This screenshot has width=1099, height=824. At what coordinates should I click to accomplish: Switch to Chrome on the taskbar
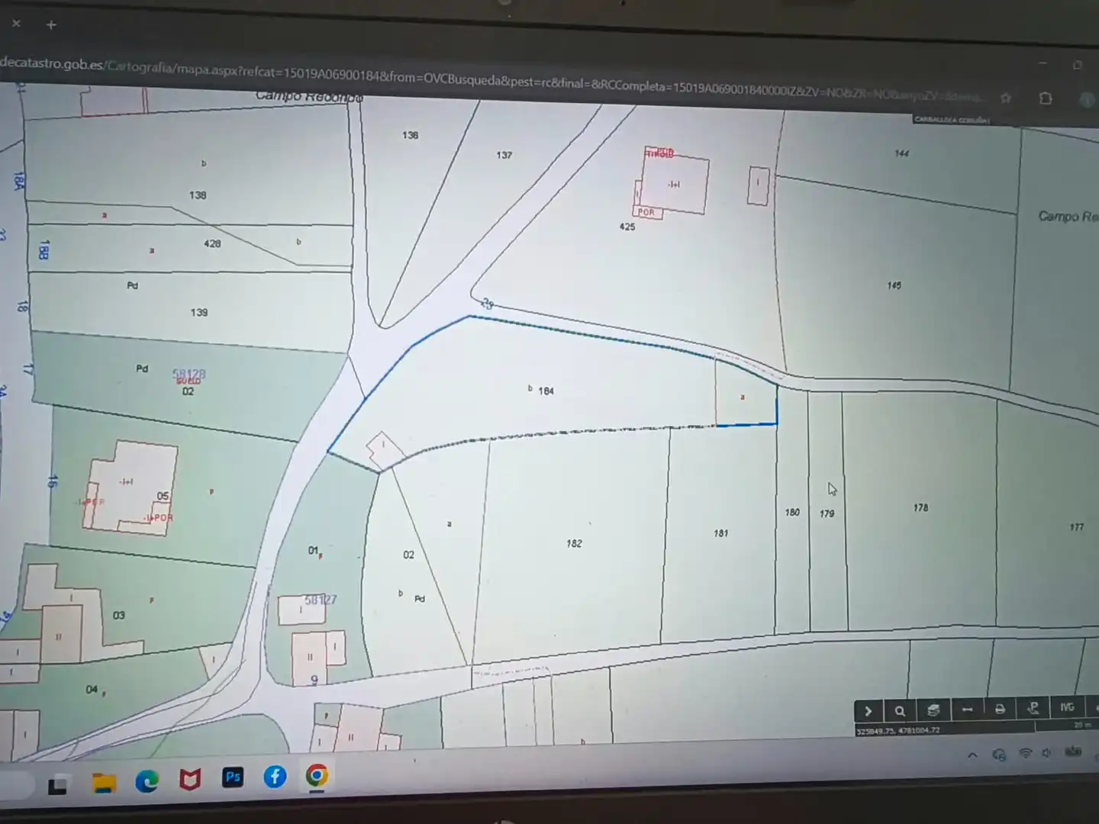coord(317,776)
